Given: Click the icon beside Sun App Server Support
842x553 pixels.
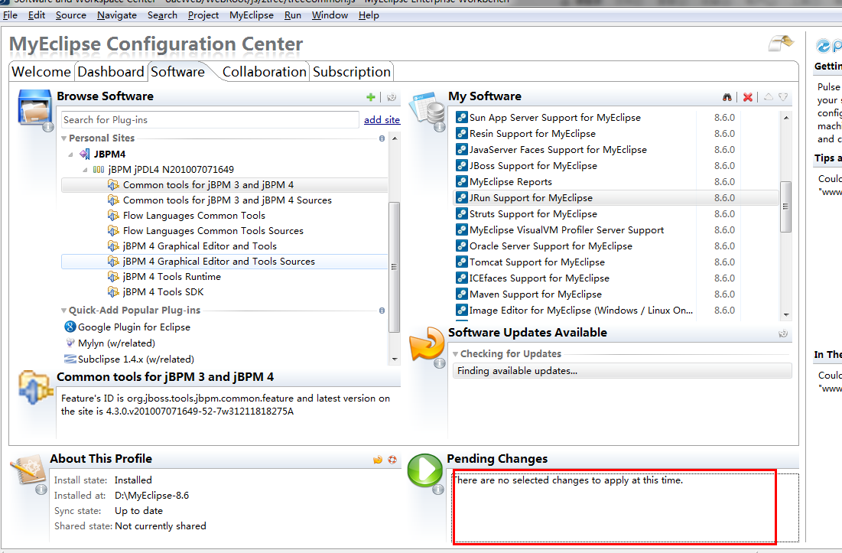Looking at the screenshot, I should click(461, 117).
